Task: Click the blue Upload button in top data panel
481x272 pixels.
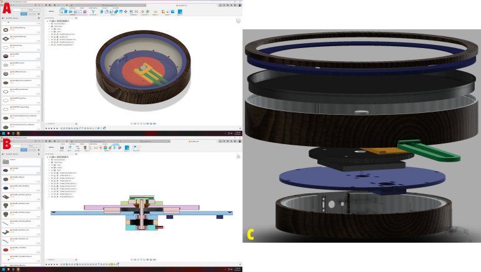Action: pyautogui.click(x=24, y=13)
